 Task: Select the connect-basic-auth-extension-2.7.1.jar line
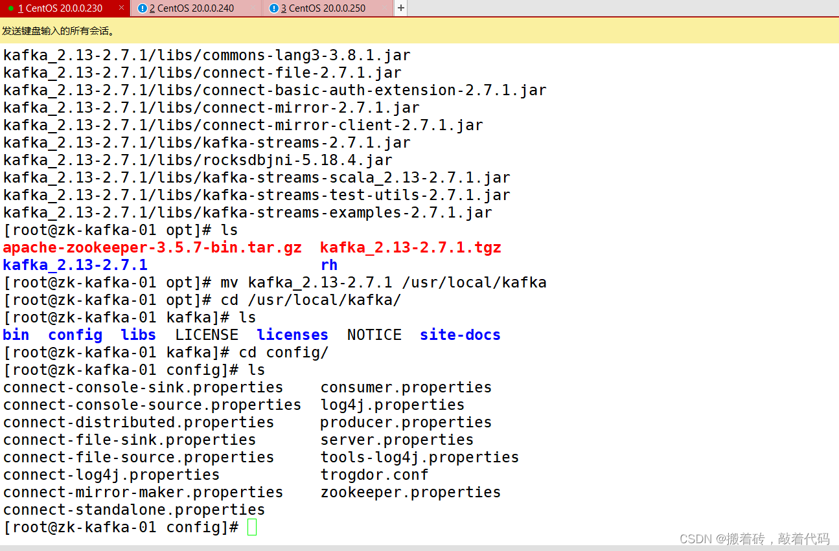[x=275, y=91]
